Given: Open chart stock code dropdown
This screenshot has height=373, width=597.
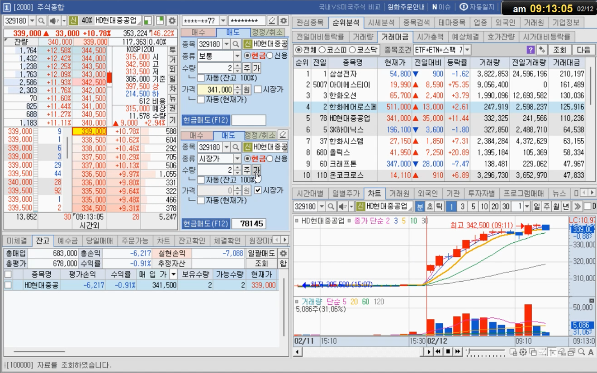Looking at the screenshot, I should coord(322,206).
